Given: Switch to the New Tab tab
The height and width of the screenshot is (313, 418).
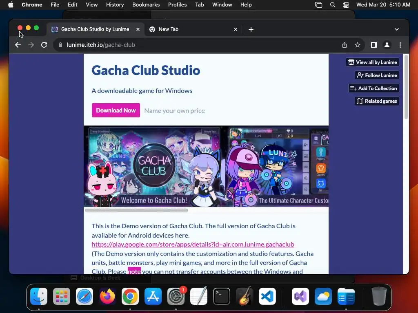Looking at the screenshot, I should point(193,29).
